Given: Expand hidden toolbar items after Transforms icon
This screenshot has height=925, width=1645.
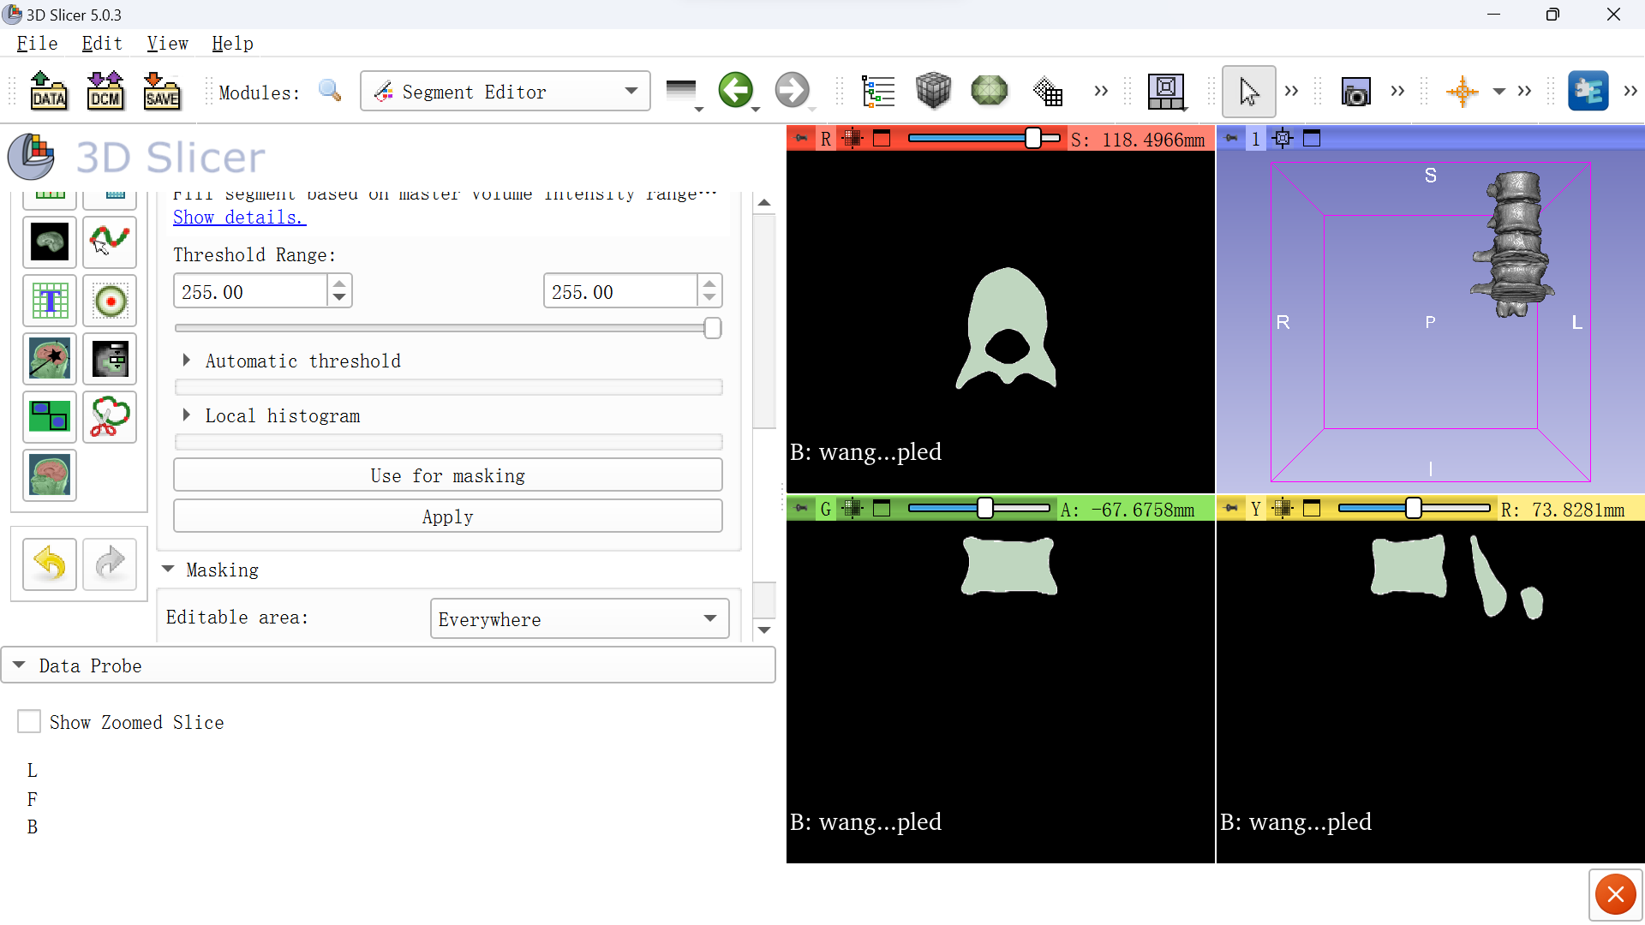Looking at the screenshot, I should click(x=1101, y=91).
